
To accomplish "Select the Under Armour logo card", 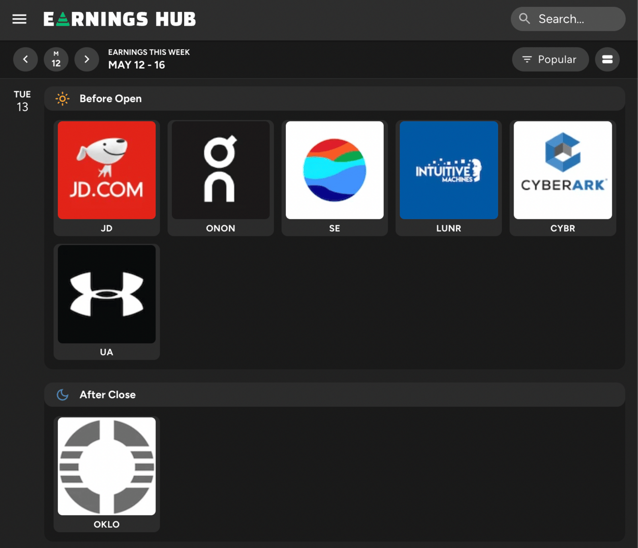I will click(x=107, y=294).
